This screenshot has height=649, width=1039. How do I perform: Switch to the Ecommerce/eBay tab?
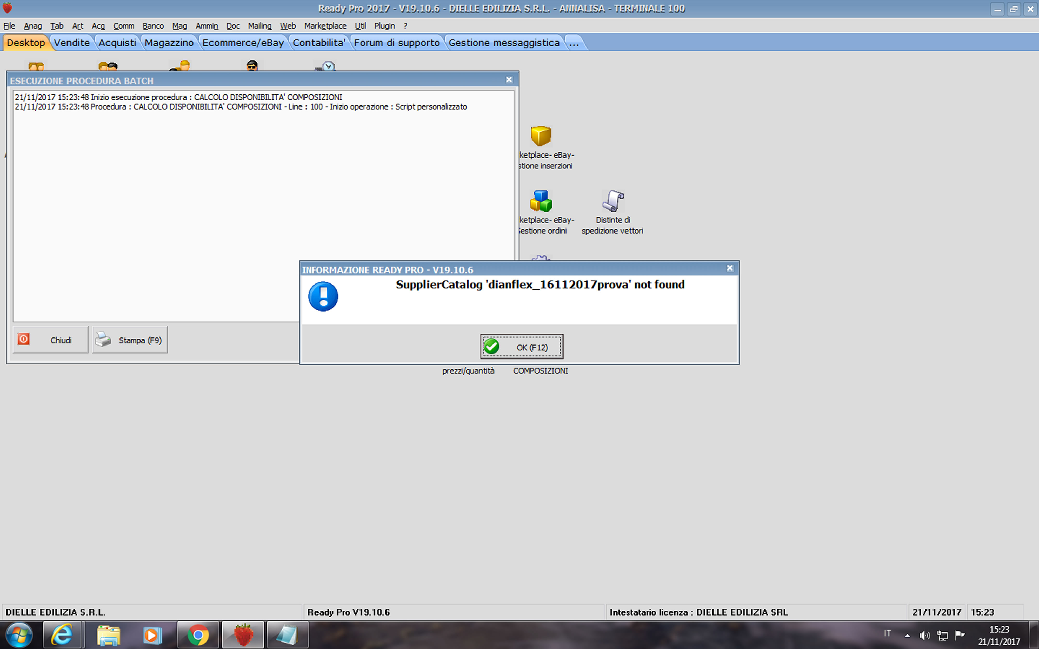(243, 43)
